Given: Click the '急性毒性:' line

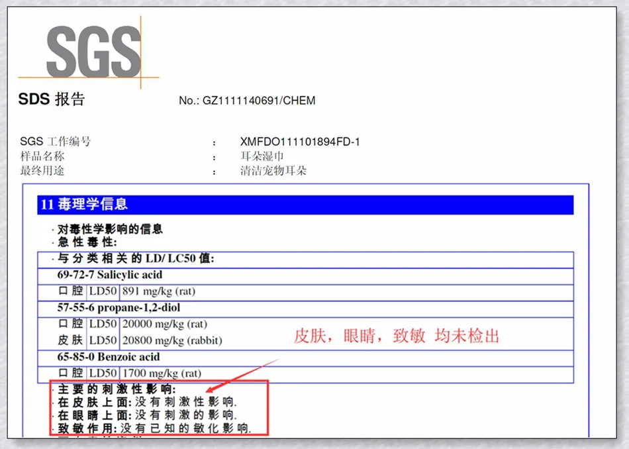Looking at the screenshot, I should point(87,242).
